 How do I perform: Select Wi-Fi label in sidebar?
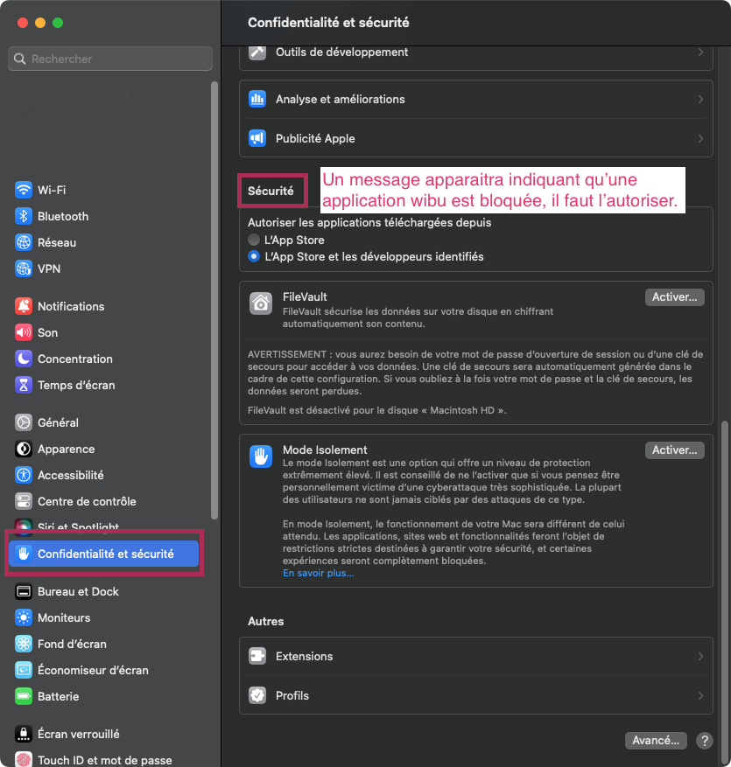tap(52, 190)
